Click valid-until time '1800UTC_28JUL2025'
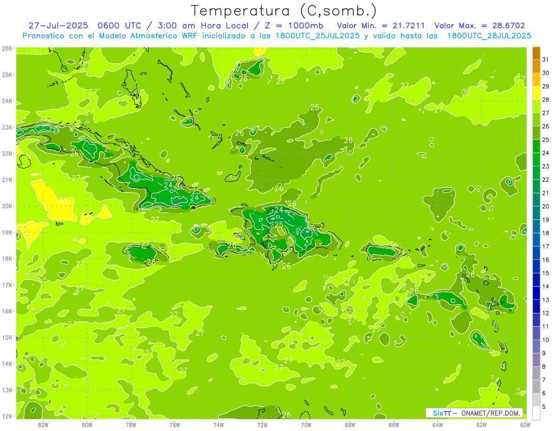 [x=489, y=36]
